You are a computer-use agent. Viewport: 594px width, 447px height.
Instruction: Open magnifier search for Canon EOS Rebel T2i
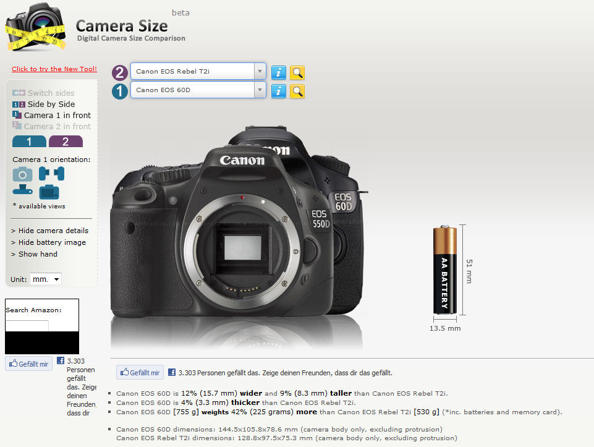click(297, 72)
